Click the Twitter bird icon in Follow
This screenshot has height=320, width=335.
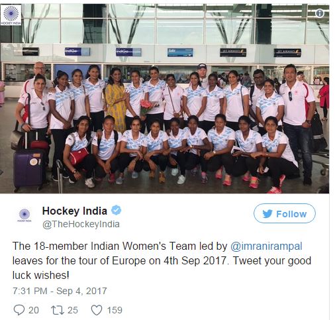tap(267, 214)
